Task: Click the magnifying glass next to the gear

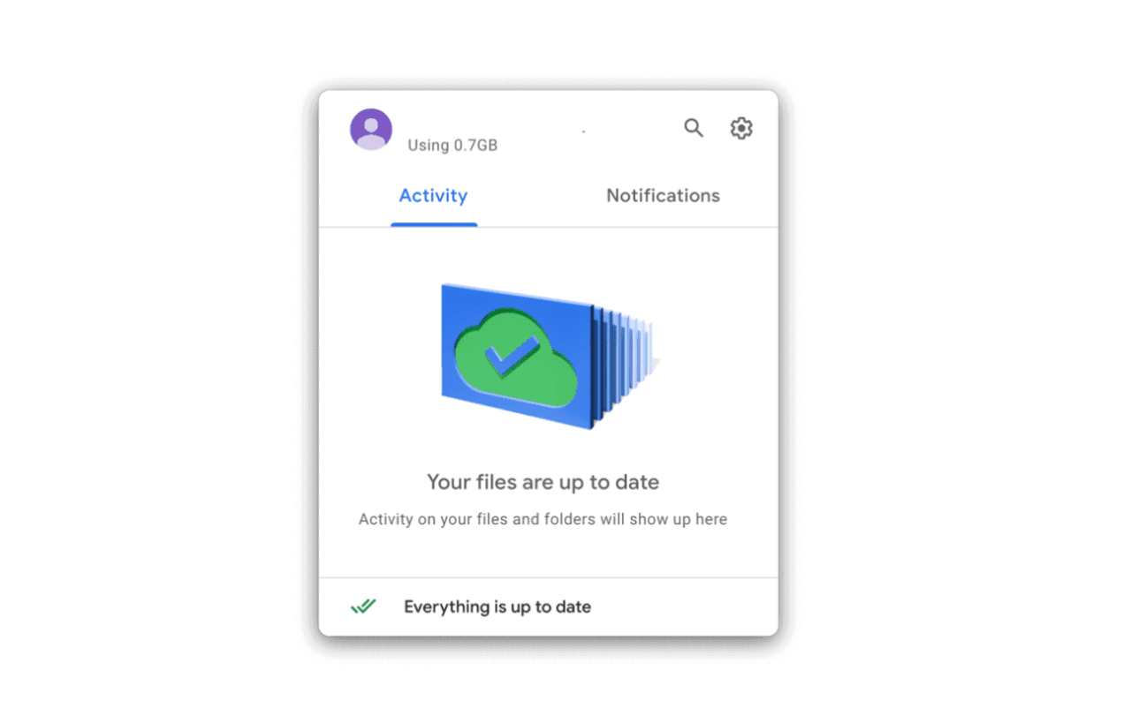Action: click(694, 128)
